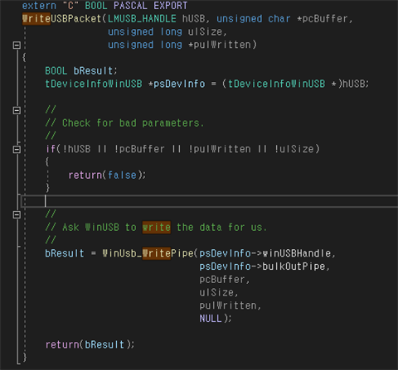Collapse the if(!hUSB) block fold marker
This screenshot has height=370, width=398.
17,150
